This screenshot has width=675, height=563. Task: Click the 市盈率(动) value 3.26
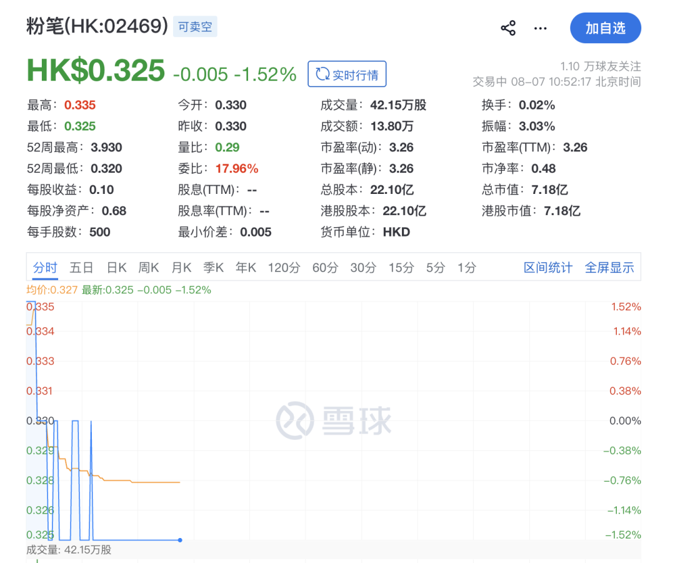(401, 148)
